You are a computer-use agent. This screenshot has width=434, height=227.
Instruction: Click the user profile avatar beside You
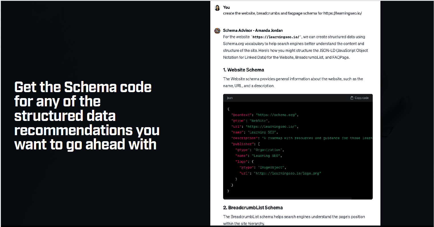[x=217, y=8]
